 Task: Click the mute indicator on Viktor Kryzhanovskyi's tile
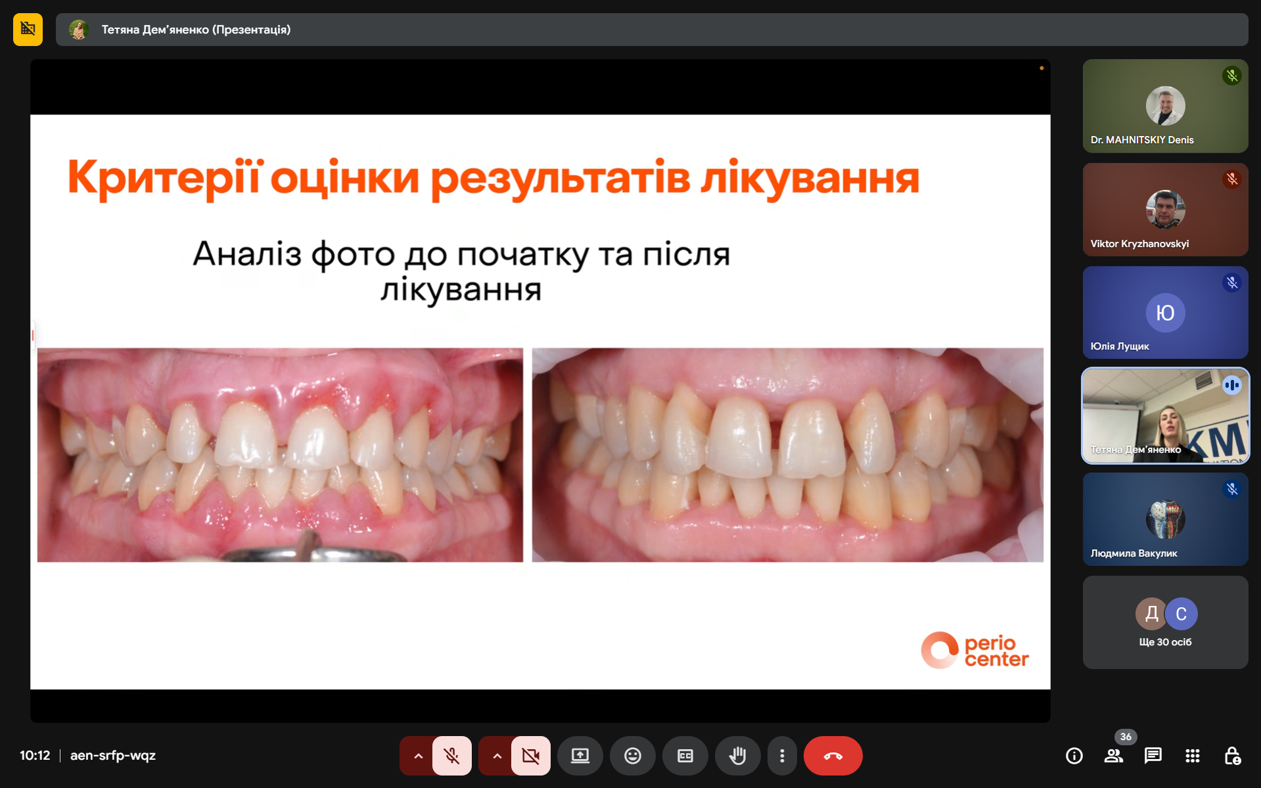coord(1231,178)
